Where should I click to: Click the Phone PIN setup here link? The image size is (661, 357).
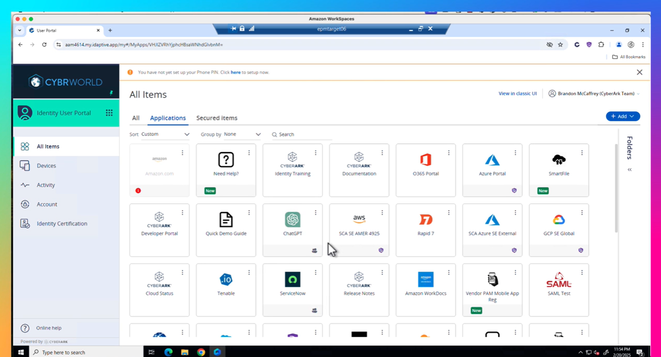click(x=235, y=72)
